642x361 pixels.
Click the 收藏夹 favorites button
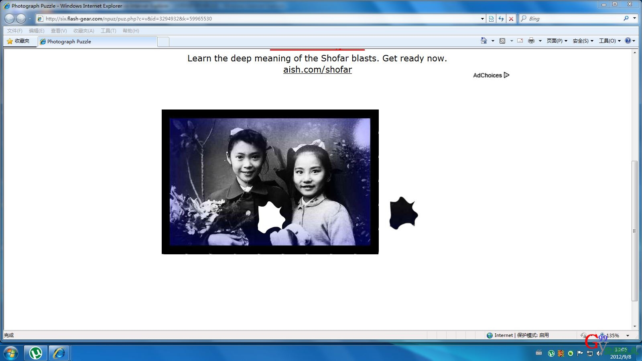point(18,41)
